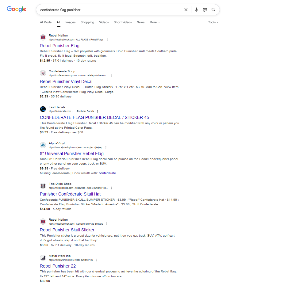Open the Rebel Punisher 22 link
The height and width of the screenshot is (285, 307).
[58, 266]
